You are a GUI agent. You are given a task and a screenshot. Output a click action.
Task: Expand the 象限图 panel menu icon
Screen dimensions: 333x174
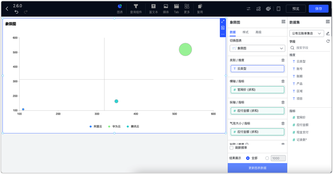[x=283, y=22]
